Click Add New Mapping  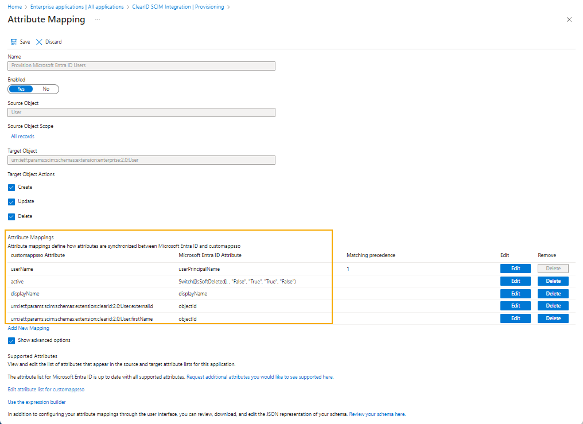click(x=28, y=328)
